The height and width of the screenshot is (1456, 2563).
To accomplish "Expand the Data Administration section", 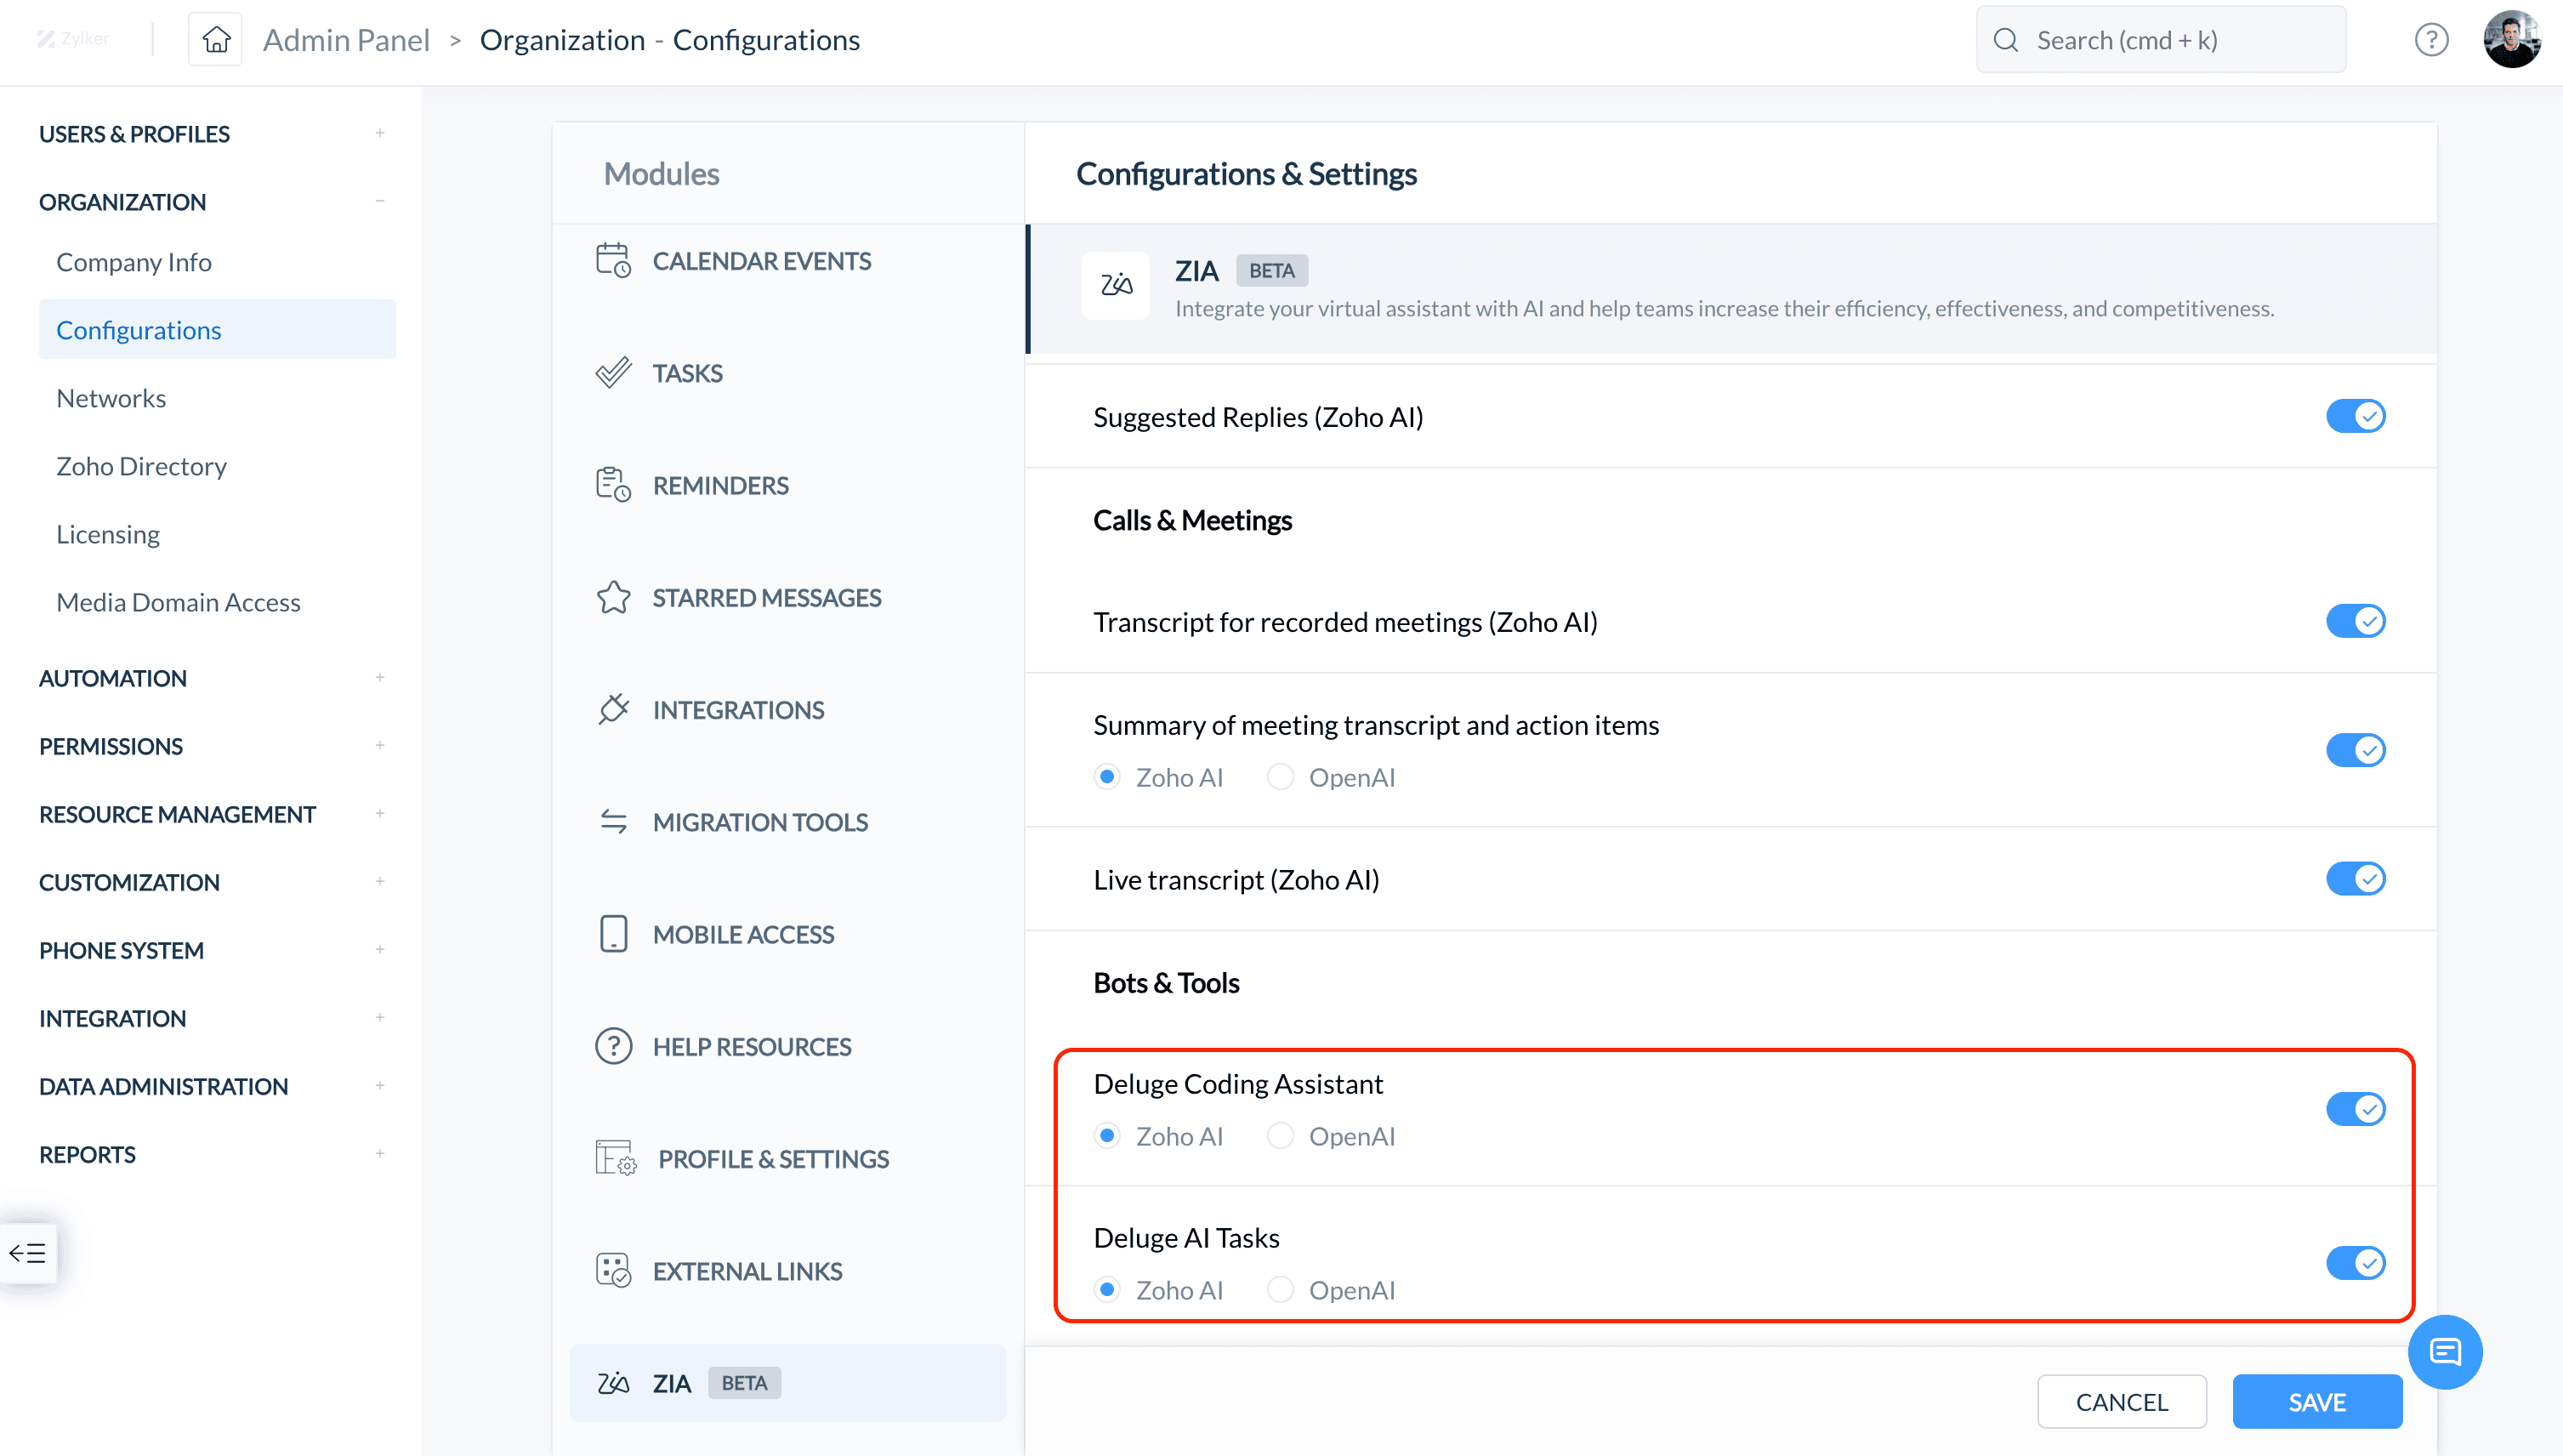I will tap(380, 1085).
